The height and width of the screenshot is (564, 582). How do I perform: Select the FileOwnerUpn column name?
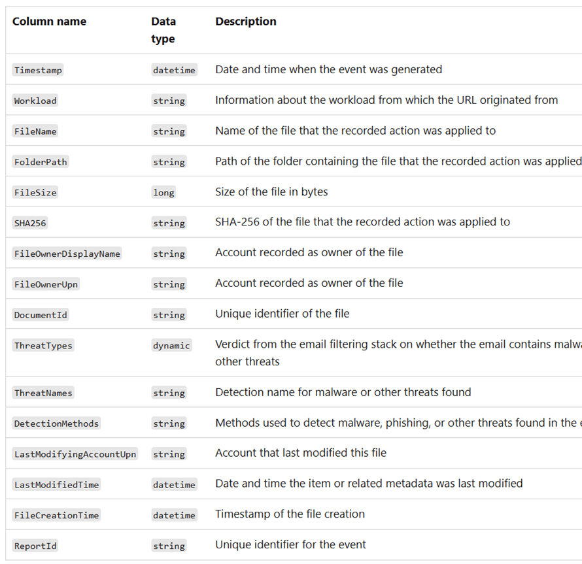(46, 284)
